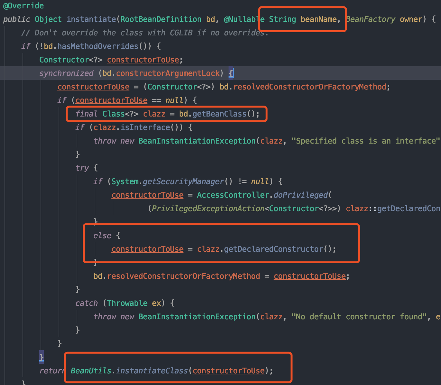
Task: Click 'constructorToUse' argument in instantiateClass call
Action: [229, 371]
